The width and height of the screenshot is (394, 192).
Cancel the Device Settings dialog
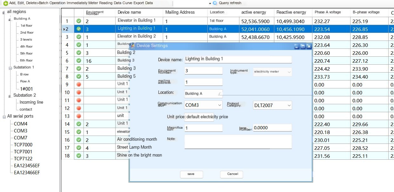[232, 174]
